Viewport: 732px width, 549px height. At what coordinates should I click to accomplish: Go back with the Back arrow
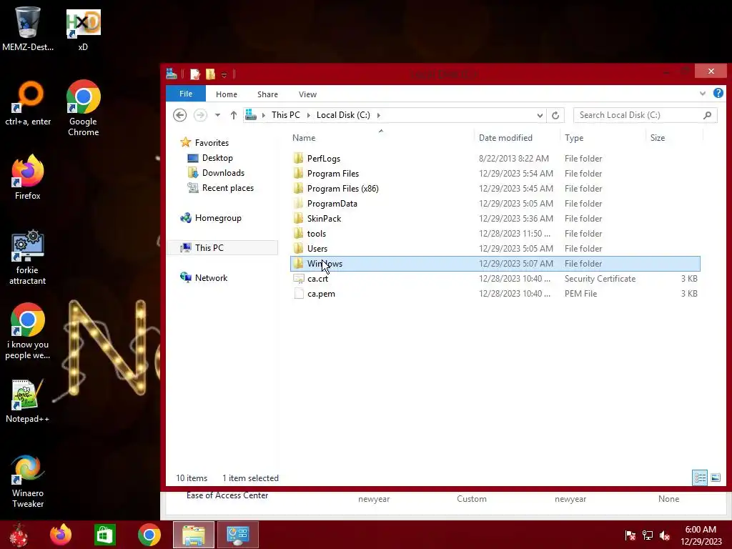(179, 115)
